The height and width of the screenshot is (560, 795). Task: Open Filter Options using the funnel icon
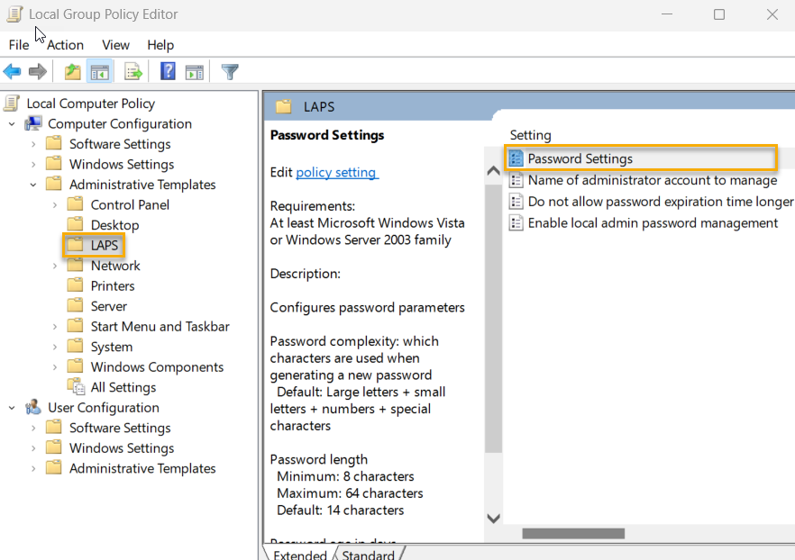pos(229,71)
